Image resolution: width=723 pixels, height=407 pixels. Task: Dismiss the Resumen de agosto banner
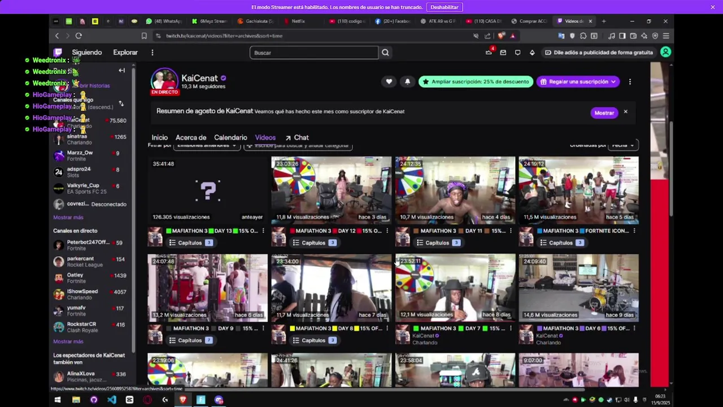[x=625, y=112]
